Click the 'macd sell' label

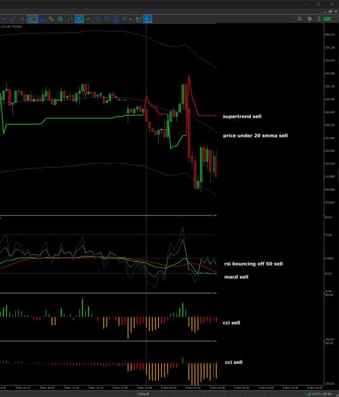point(236,277)
